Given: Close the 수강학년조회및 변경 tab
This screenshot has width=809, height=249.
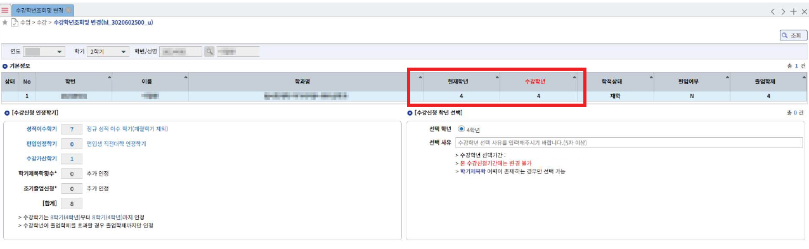Looking at the screenshot, I should pos(68,11).
